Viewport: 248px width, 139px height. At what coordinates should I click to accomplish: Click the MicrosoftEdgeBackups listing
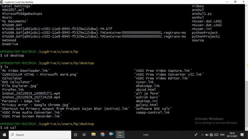coord(22,14)
